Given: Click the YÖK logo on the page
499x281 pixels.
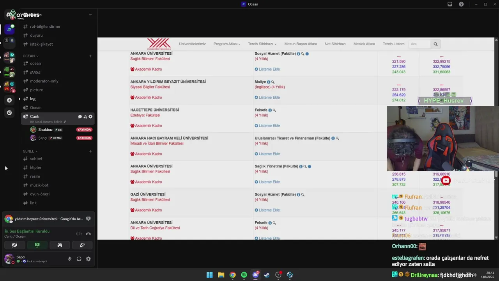Looking at the screenshot, I should (159, 44).
